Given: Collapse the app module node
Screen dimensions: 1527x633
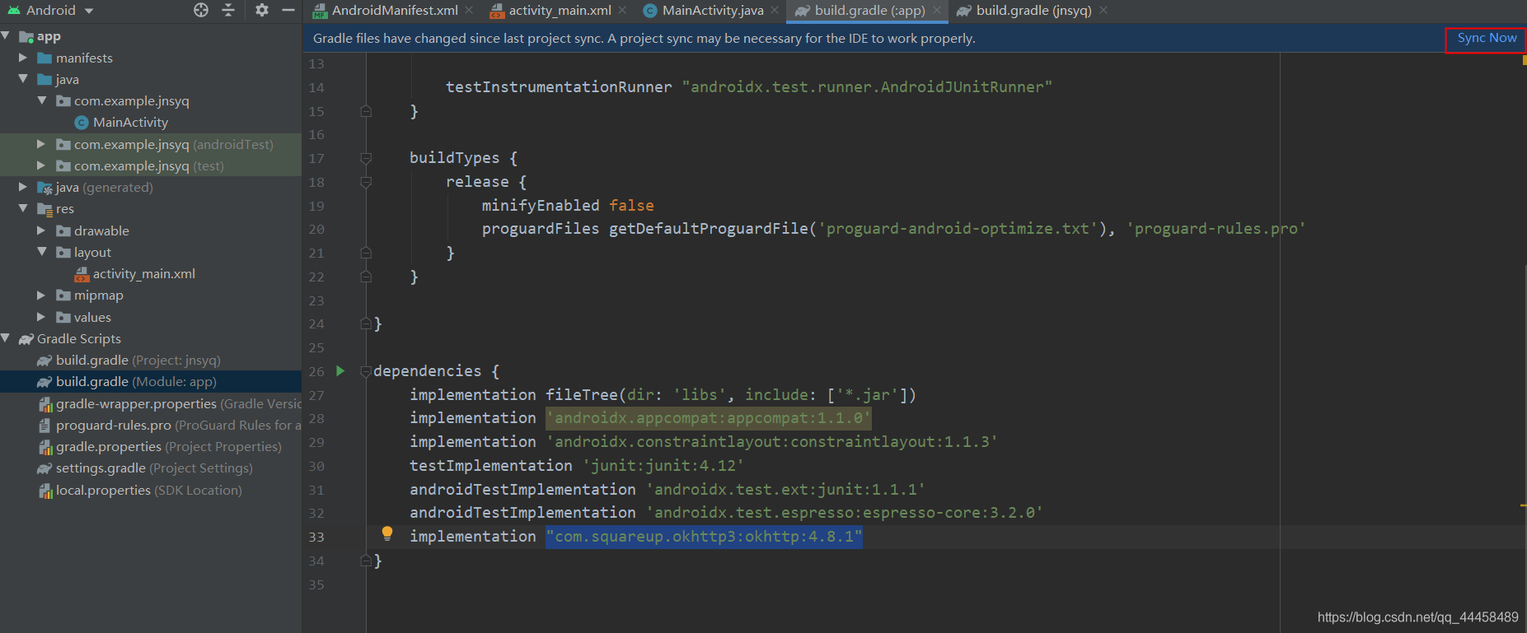Looking at the screenshot, I should [6, 35].
